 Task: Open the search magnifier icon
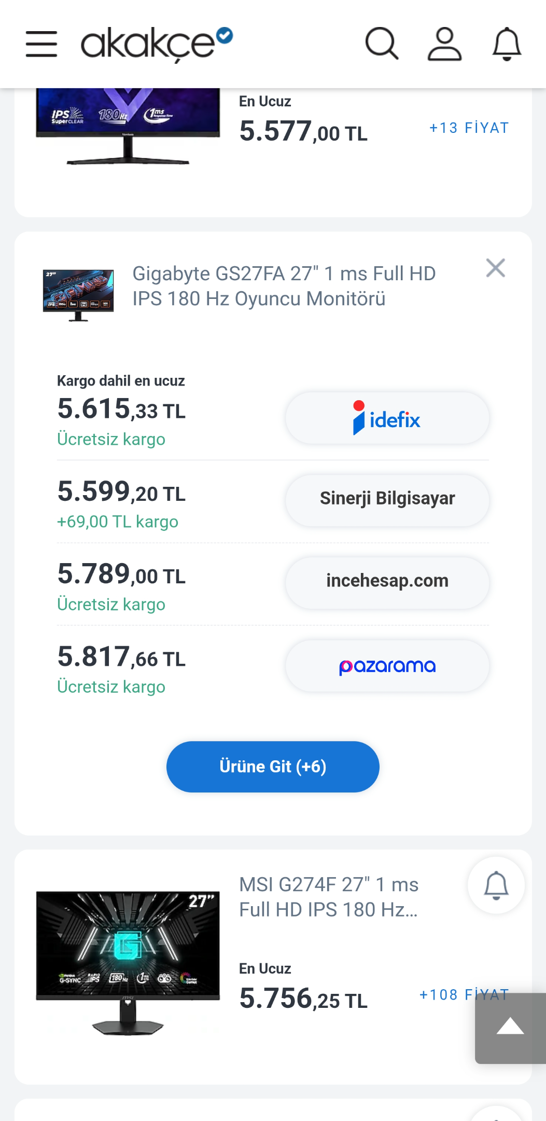point(382,44)
